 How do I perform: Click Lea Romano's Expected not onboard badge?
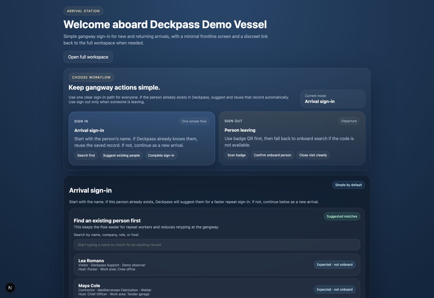pos(335,264)
